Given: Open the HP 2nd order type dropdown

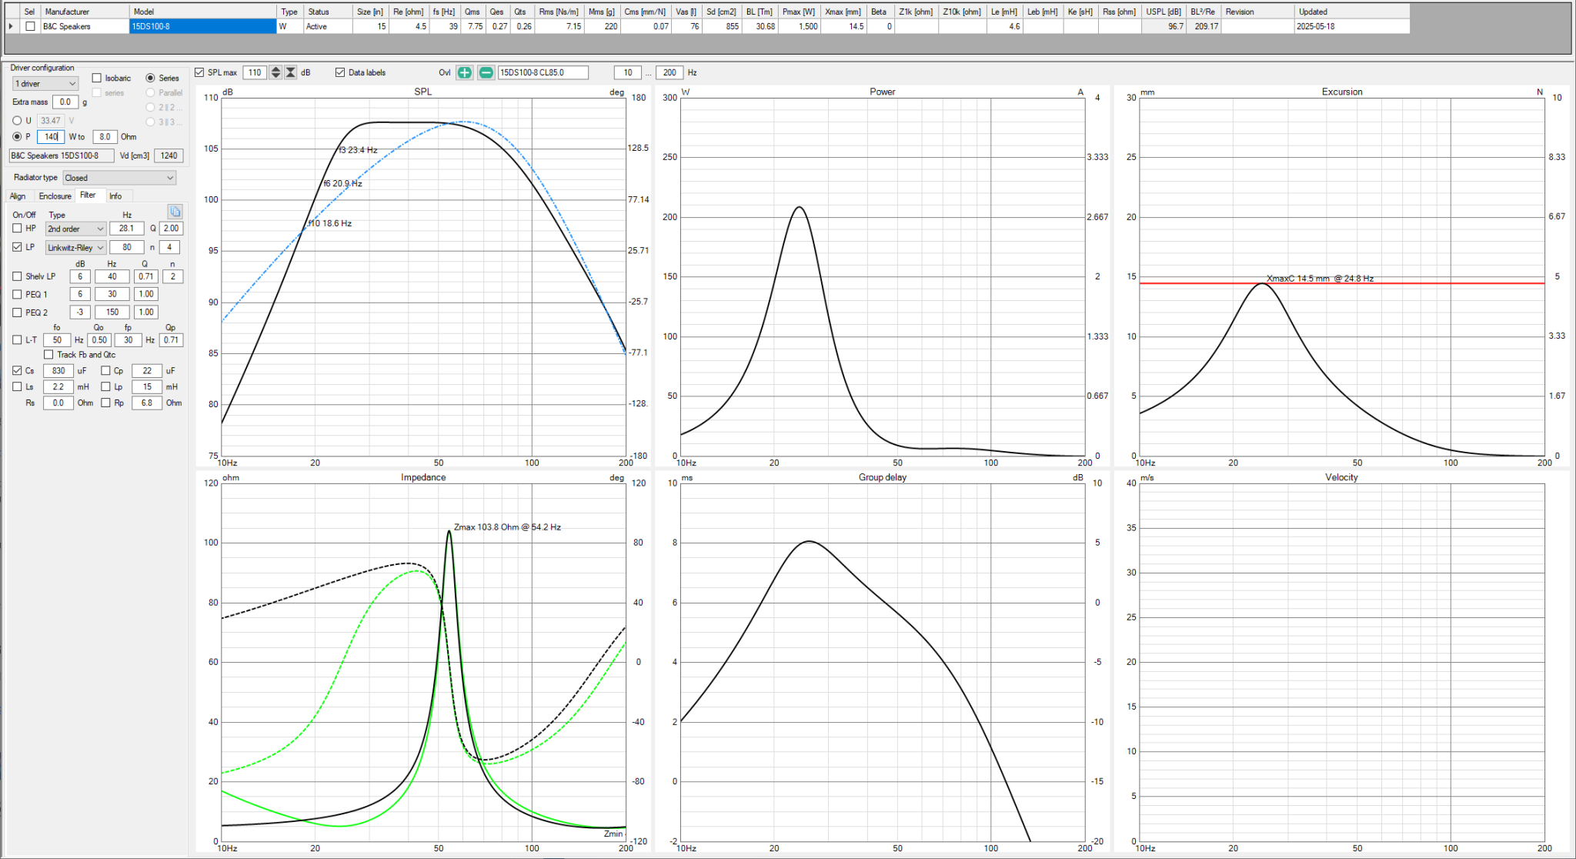Looking at the screenshot, I should click(x=75, y=229).
